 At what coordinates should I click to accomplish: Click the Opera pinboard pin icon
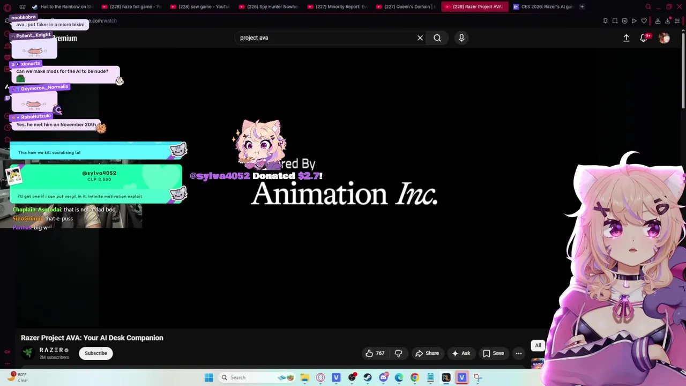coord(605,21)
